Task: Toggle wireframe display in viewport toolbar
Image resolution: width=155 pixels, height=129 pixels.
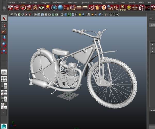Action: (62, 15)
